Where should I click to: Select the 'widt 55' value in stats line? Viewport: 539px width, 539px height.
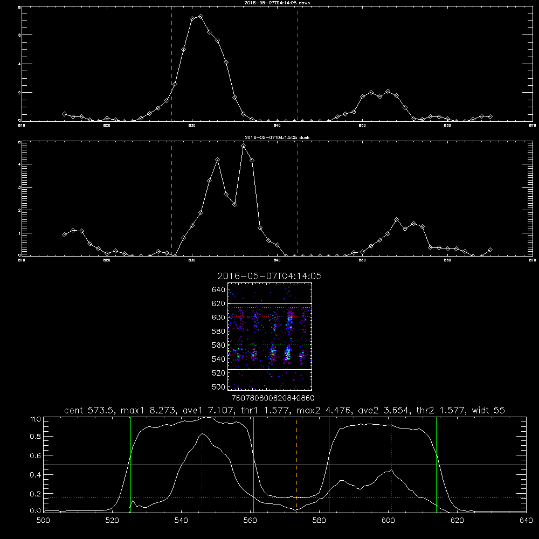point(488,410)
